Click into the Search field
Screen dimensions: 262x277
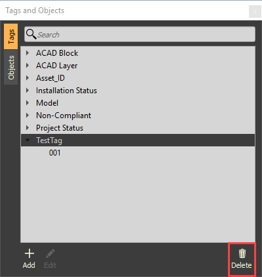140,34
